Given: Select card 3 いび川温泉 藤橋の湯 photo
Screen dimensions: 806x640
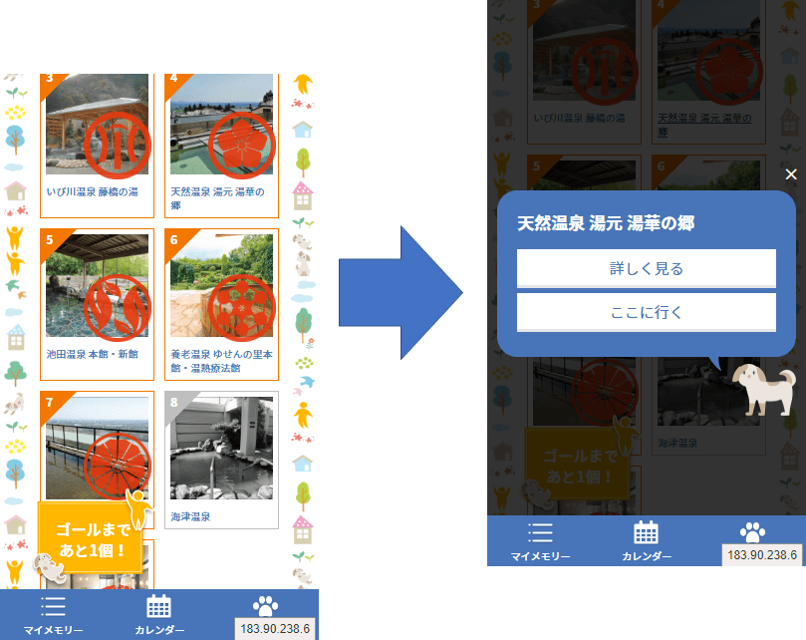Looking at the screenshot, I should (x=98, y=124).
